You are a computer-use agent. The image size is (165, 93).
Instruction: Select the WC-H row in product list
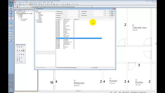click(x=79, y=48)
